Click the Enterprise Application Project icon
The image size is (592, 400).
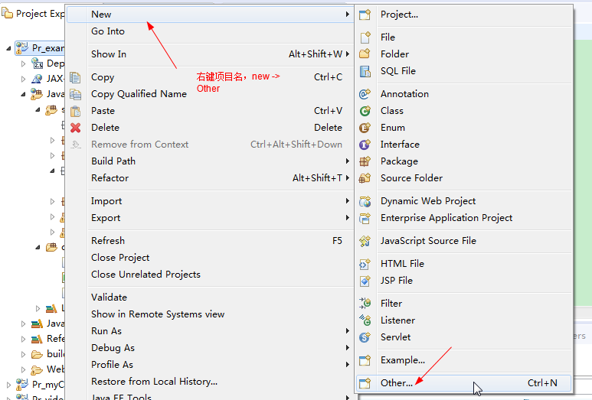point(365,218)
